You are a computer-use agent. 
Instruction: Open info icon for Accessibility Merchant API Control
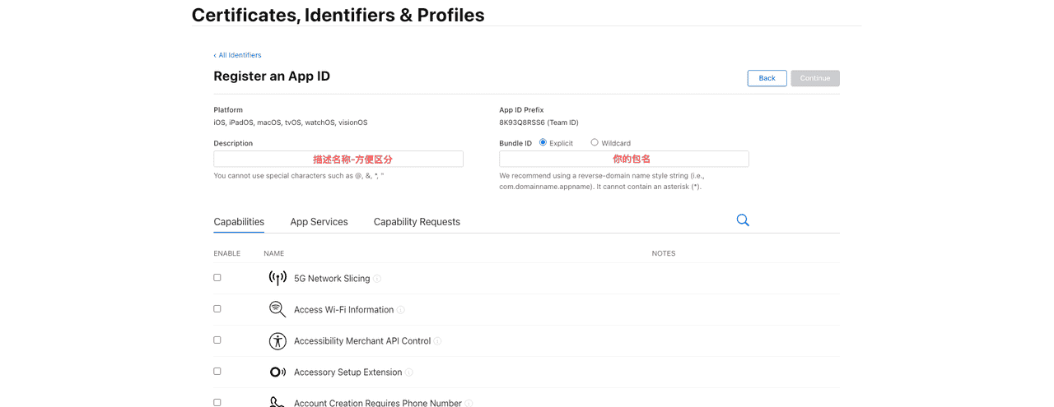click(x=438, y=341)
